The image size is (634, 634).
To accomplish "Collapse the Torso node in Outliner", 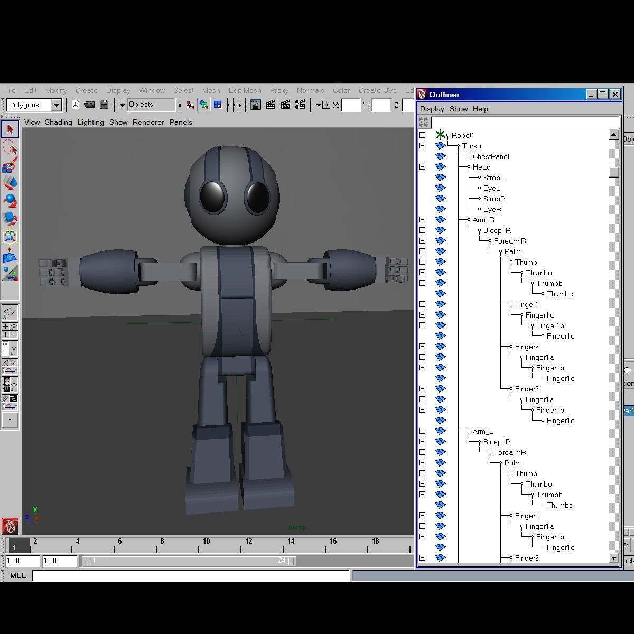I will pyautogui.click(x=423, y=146).
